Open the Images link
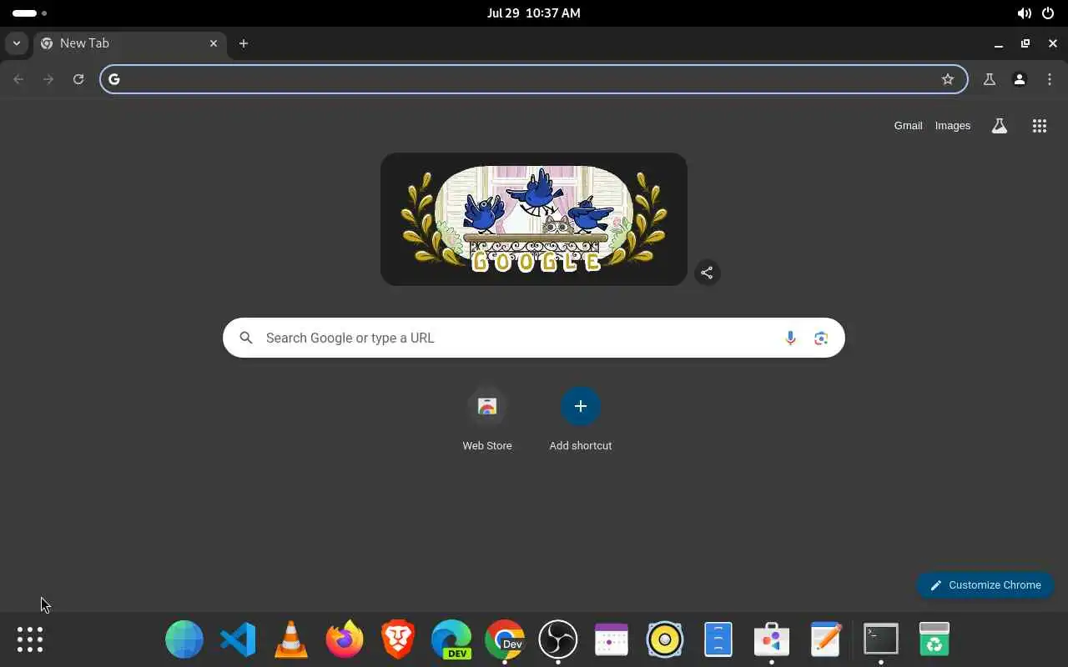The height and width of the screenshot is (667, 1068). 953,126
